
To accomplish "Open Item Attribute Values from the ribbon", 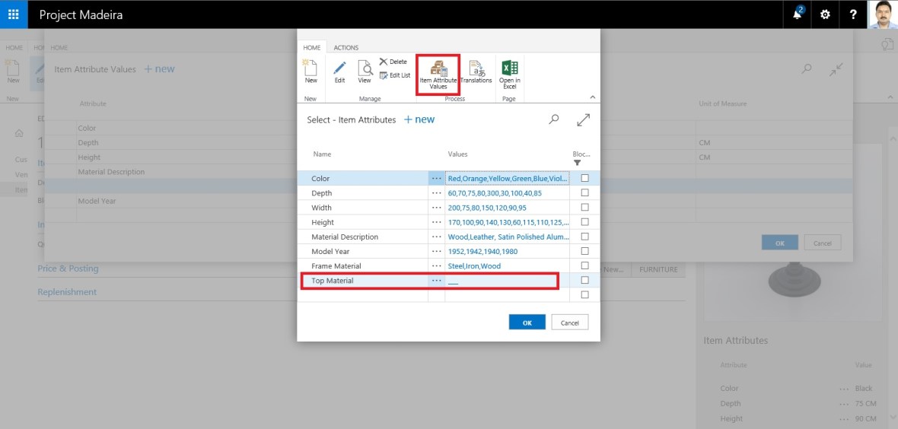I will point(438,74).
